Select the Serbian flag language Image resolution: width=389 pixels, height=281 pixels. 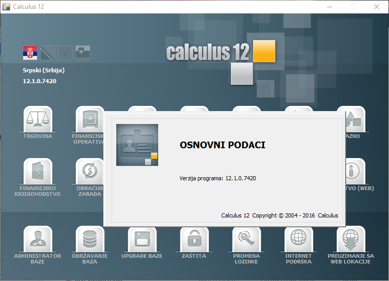(x=30, y=53)
